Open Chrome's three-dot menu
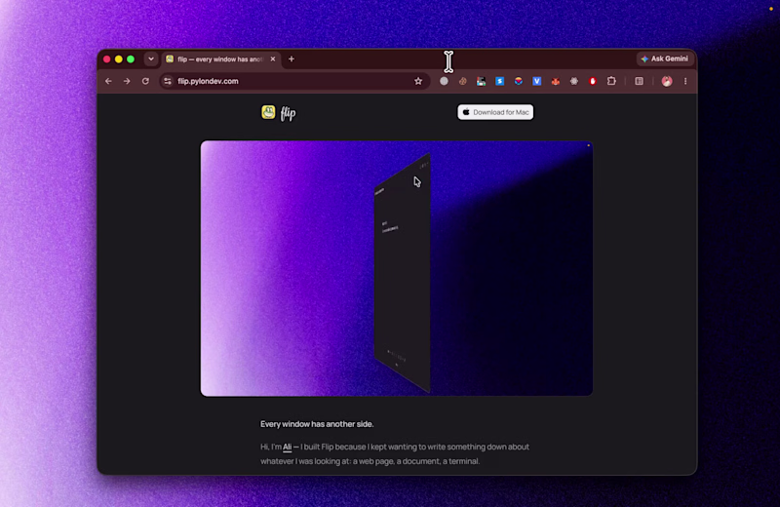The width and height of the screenshot is (780, 507). (x=685, y=81)
